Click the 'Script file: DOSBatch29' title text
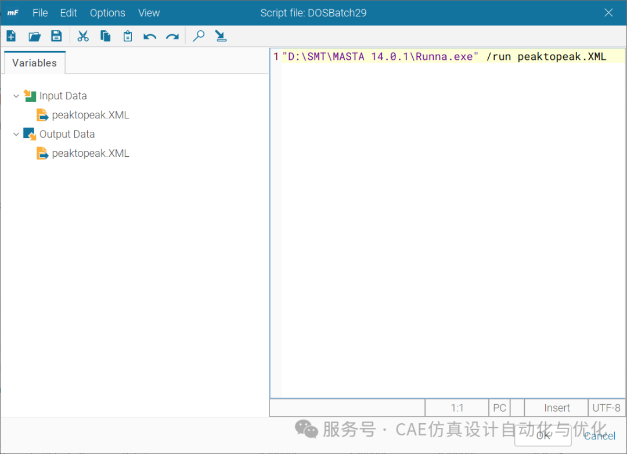 coord(313,13)
